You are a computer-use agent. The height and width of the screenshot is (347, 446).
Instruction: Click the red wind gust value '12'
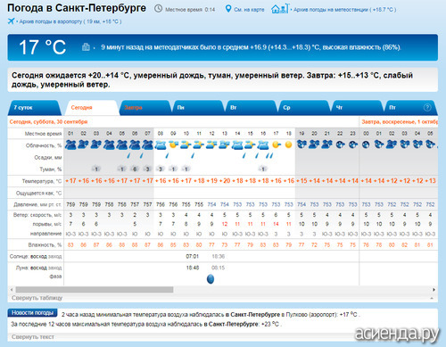[225, 224]
